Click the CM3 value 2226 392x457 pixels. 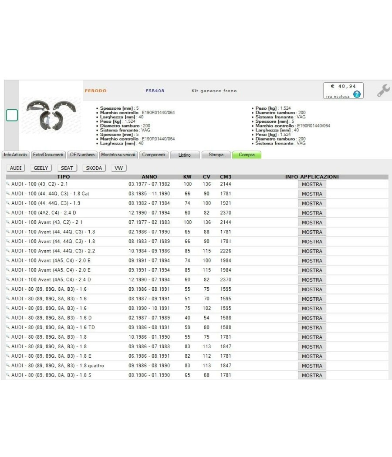[x=226, y=251]
